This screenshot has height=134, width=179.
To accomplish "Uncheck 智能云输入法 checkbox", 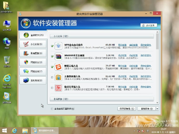I will pos(52,67).
